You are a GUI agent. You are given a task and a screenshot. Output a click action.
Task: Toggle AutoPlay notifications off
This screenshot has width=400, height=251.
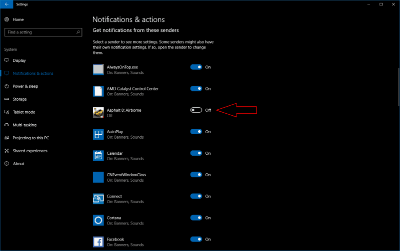click(196, 132)
